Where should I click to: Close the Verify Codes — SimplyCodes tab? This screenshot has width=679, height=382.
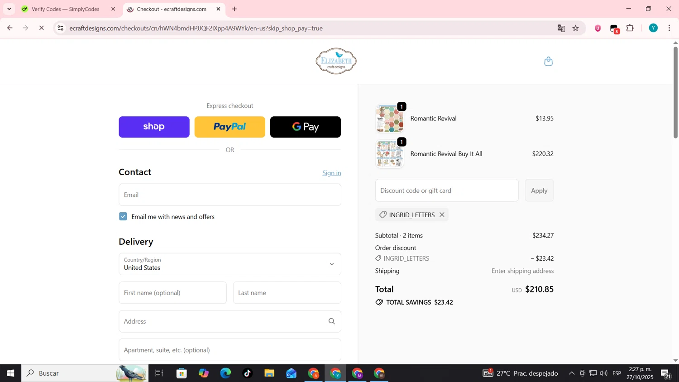[x=113, y=9]
